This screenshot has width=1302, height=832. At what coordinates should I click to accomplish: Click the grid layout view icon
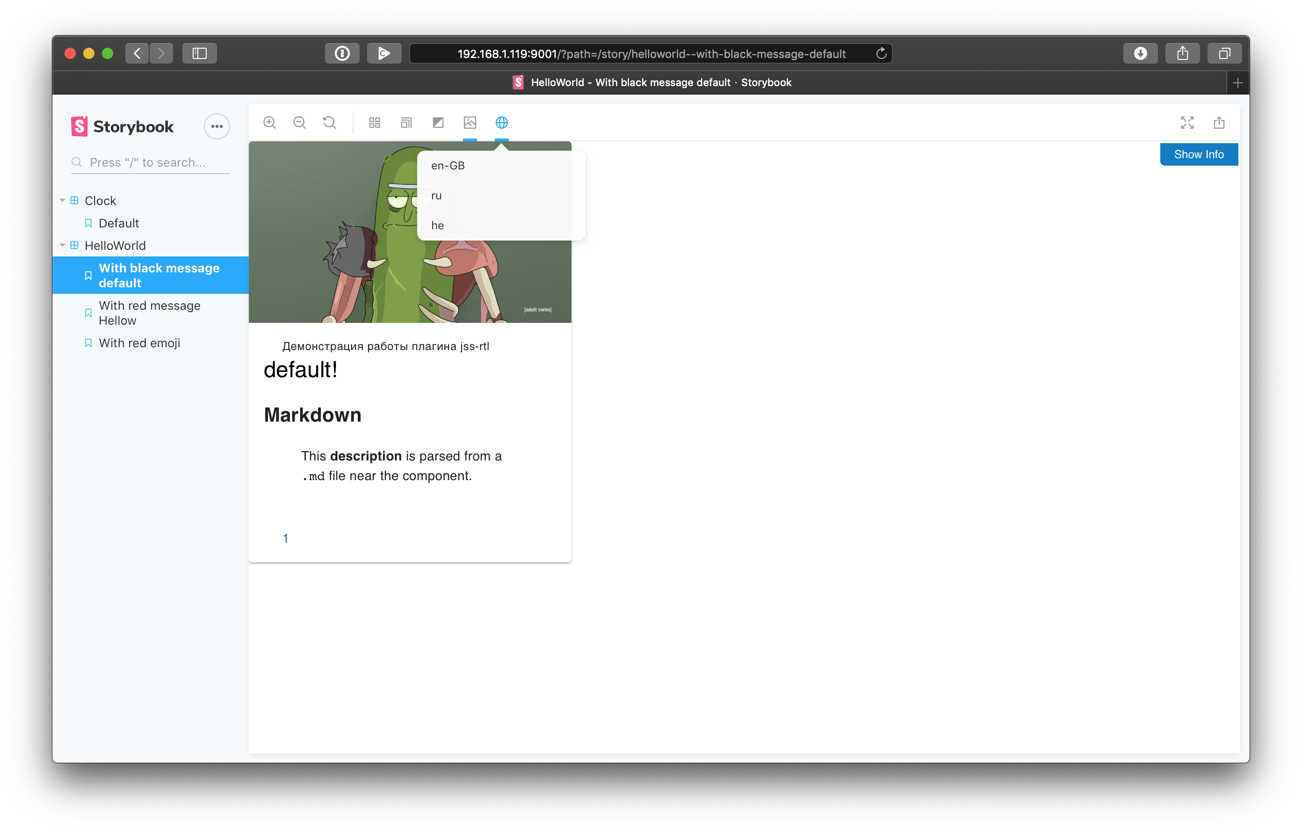coord(374,123)
